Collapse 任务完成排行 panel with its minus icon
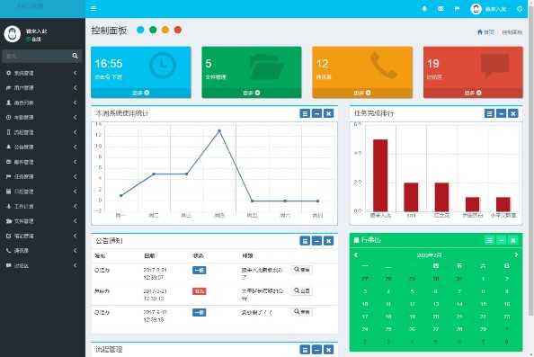 coord(501,113)
